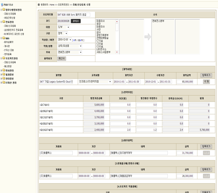Open the dropdown above the gray form button
218x193 pixels.
70,52
